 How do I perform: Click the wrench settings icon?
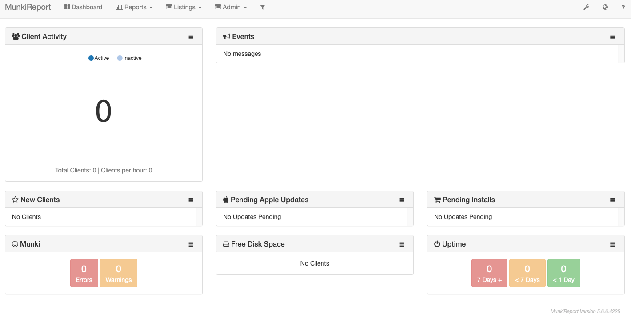[x=586, y=7]
